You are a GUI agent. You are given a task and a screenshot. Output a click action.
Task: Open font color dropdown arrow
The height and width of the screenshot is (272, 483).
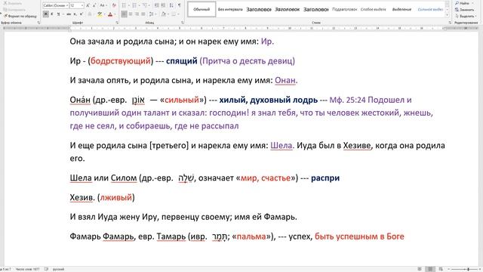click(115, 14)
